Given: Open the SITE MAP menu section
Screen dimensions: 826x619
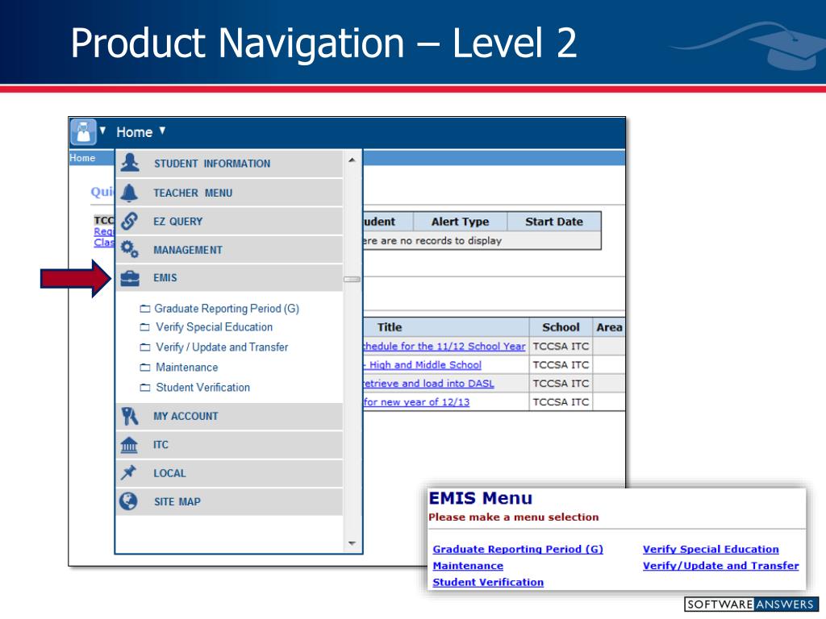Looking at the screenshot, I should point(229,501).
